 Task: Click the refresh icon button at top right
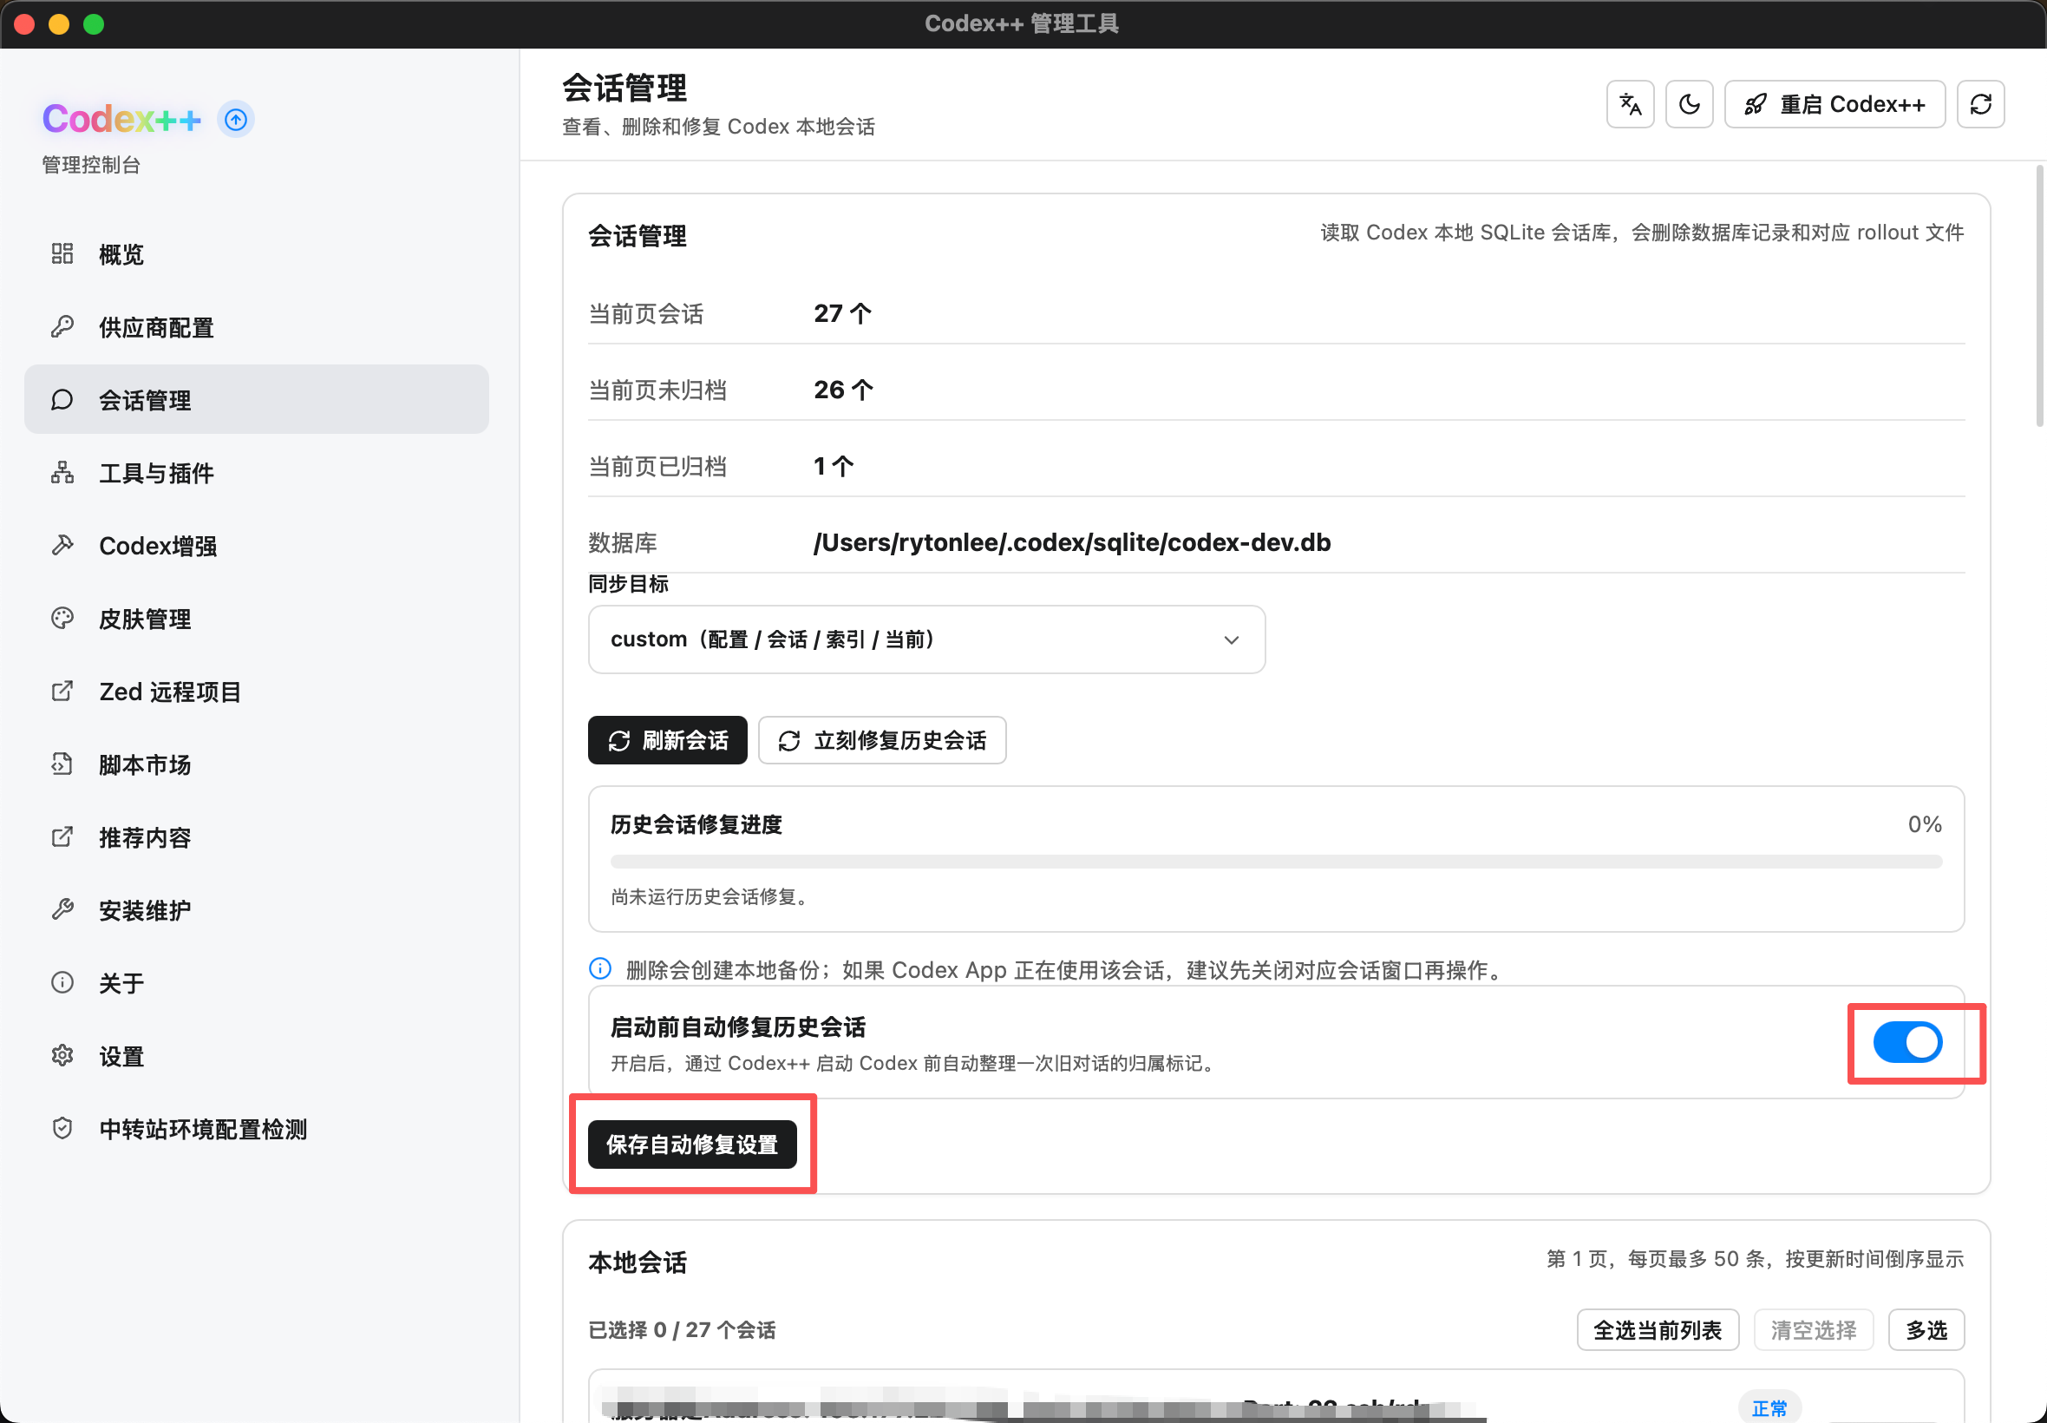[x=1980, y=104]
